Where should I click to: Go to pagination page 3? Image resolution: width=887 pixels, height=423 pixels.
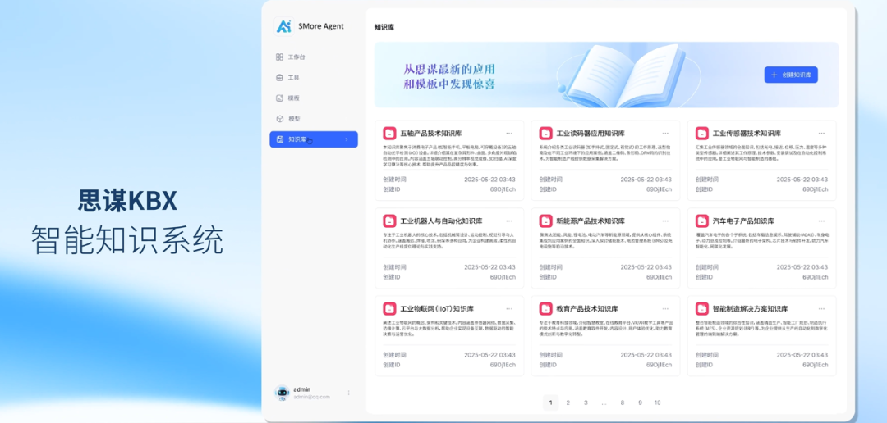[586, 403]
